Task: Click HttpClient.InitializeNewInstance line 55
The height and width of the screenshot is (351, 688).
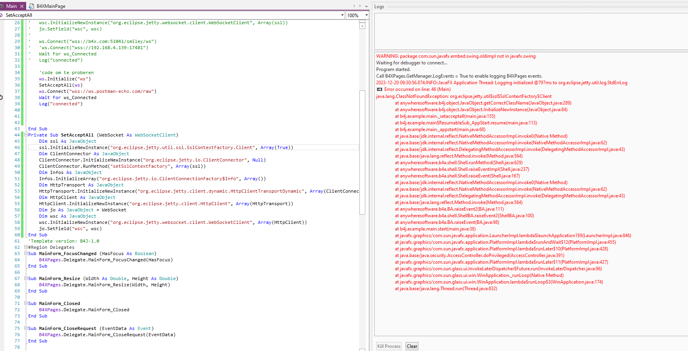Action: tap(166, 204)
